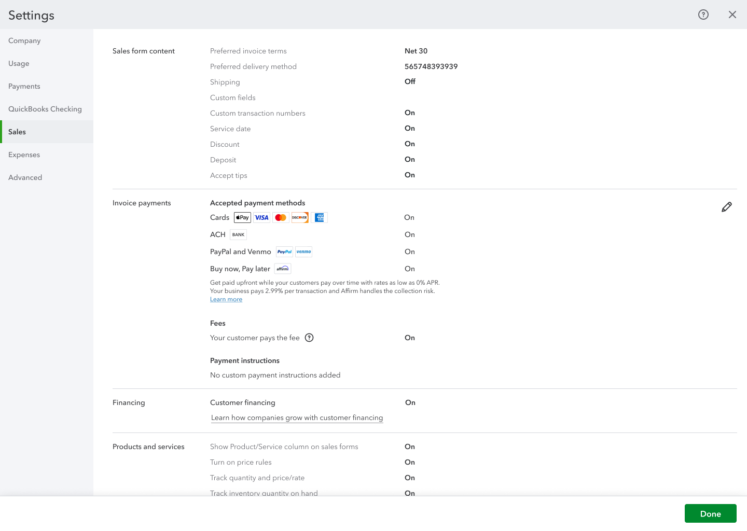Click the Visa card logo
Image resolution: width=747 pixels, height=531 pixels.
[261, 218]
